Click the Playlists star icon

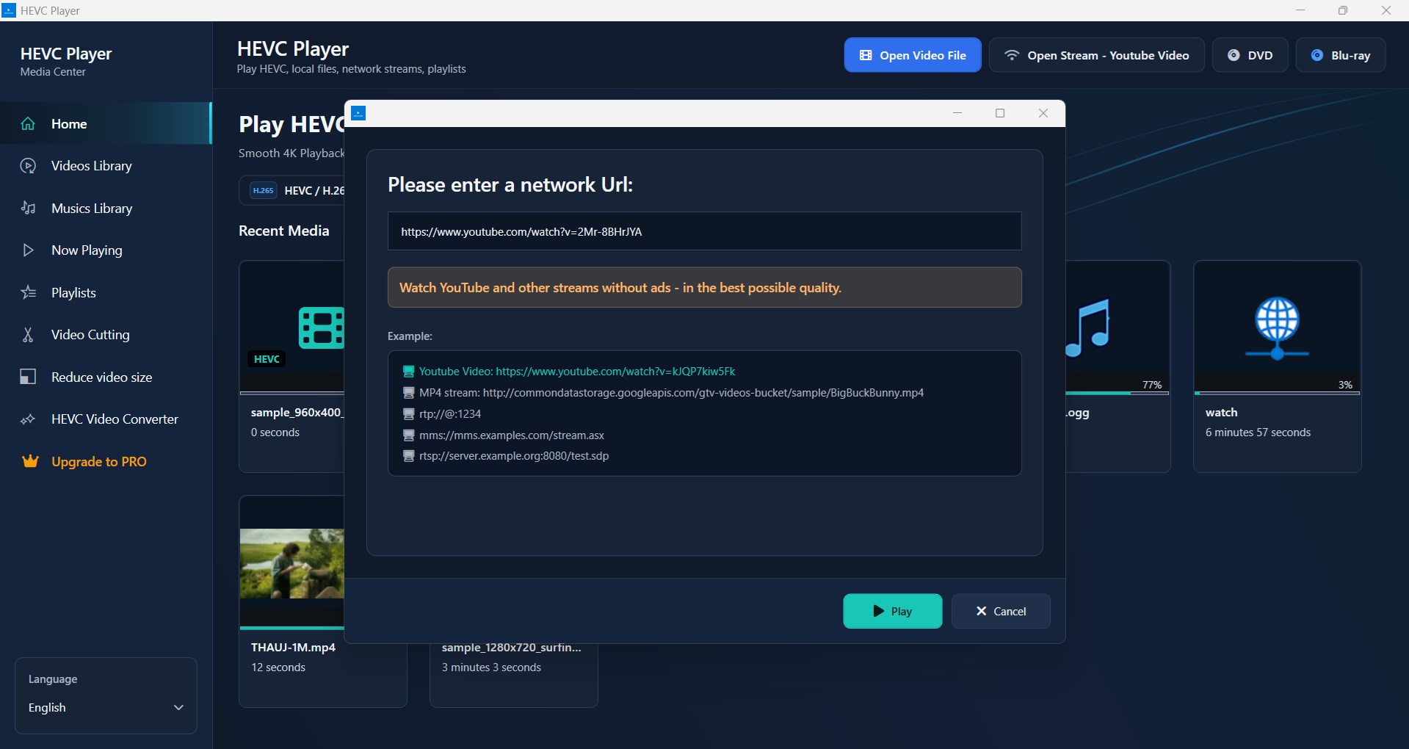pyautogui.click(x=28, y=292)
